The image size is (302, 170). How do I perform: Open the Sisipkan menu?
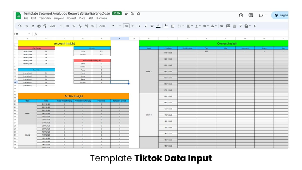pos(59,18)
